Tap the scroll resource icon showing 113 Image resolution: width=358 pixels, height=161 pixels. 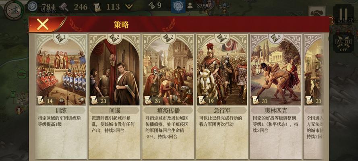click(x=97, y=7)
